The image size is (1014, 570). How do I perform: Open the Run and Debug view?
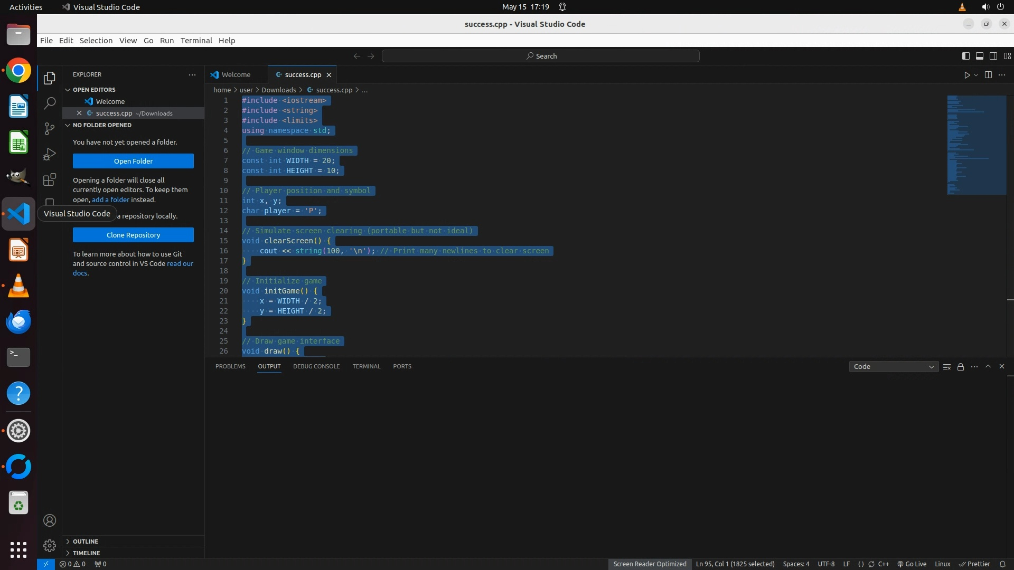[x=50, y=154]
